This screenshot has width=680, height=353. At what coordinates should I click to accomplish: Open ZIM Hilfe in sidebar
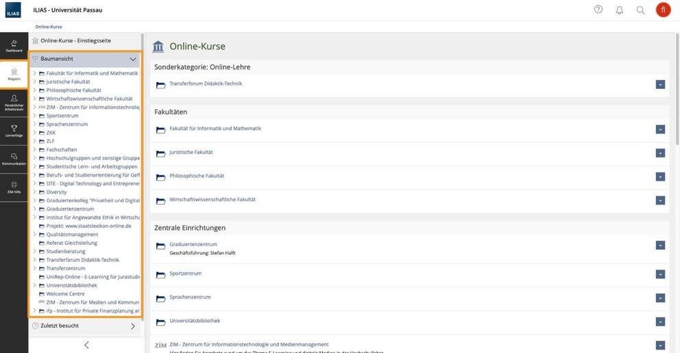click(x=14, y=187)
